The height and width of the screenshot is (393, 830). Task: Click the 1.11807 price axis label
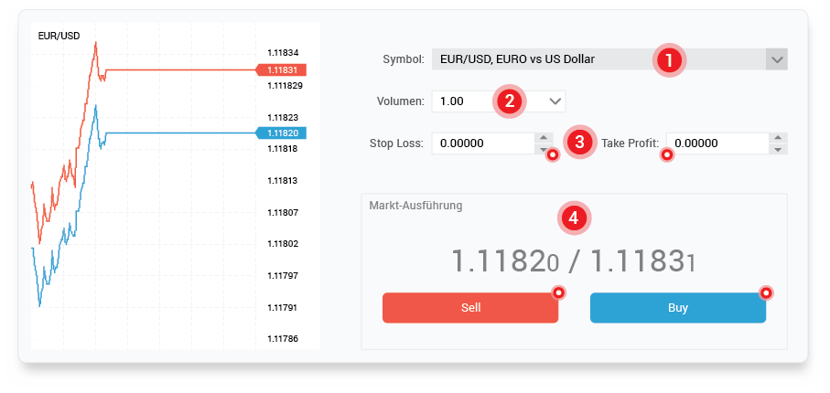[283, 213]
